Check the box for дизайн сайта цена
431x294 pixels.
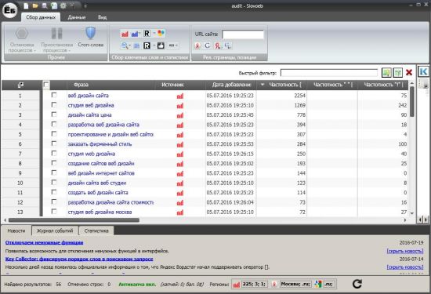pos(54,114)
